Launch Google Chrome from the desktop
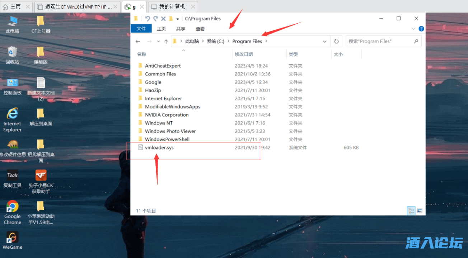468x258 pixels. click(x=12, y=213)
